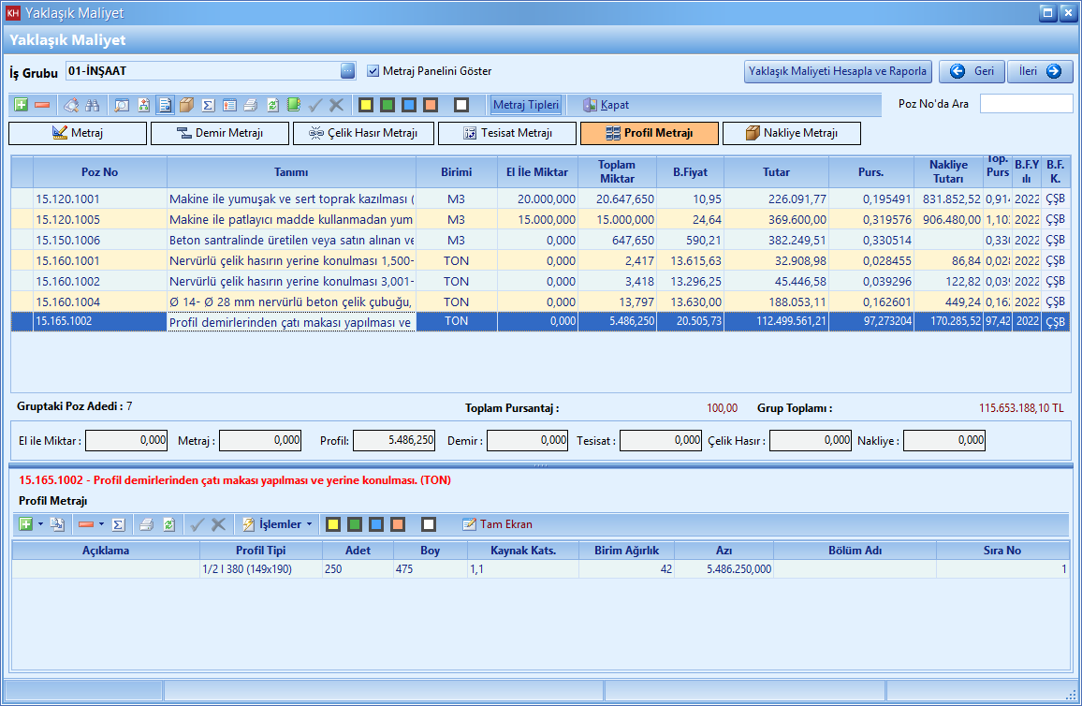
Task: Click Tam Ekran to go full screen
Action: tap(497, 524)
